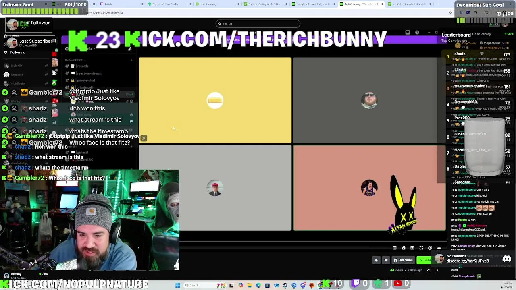
Task: Click the Kick search input field
Action: (258, 23)
